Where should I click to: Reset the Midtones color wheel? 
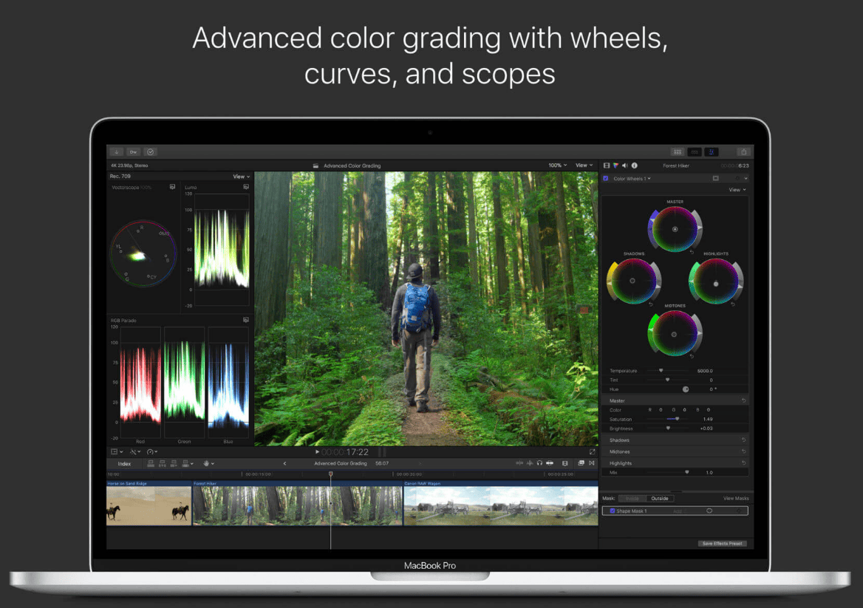692,357
